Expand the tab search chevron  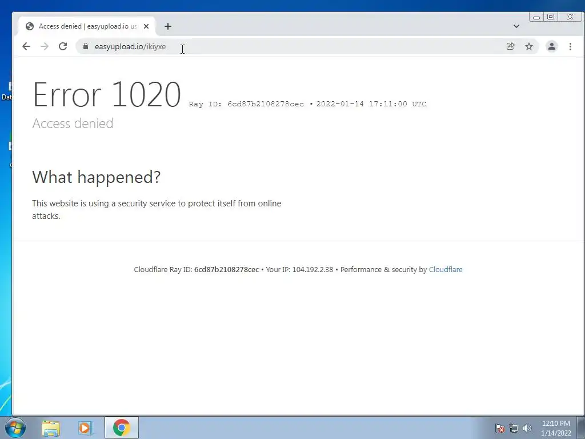[516, 26]
